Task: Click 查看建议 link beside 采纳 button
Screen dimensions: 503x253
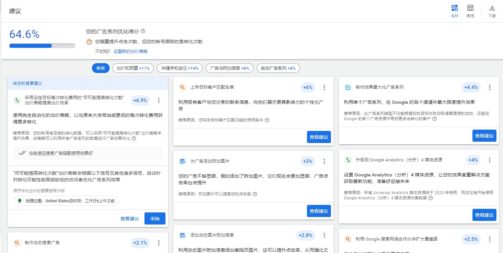Action: (130, 219)
